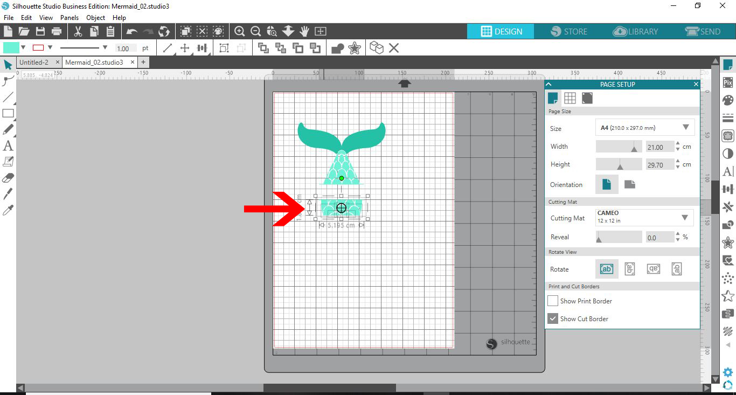Select the Eyedropper tool
Viewport: 736px width, 395px height.
point(8,210)
